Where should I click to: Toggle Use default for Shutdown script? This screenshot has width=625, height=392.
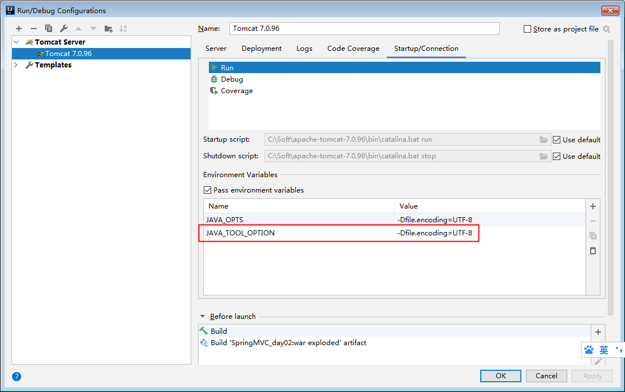click(557, 157)
